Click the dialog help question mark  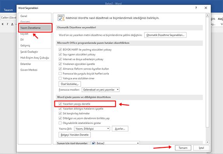coord(196,8)
